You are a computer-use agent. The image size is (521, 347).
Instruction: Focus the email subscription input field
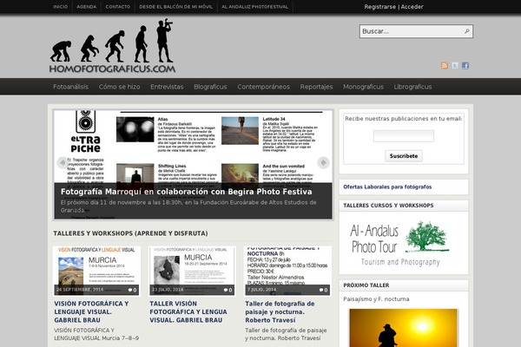pyautogui.click(x=404, y=136)
